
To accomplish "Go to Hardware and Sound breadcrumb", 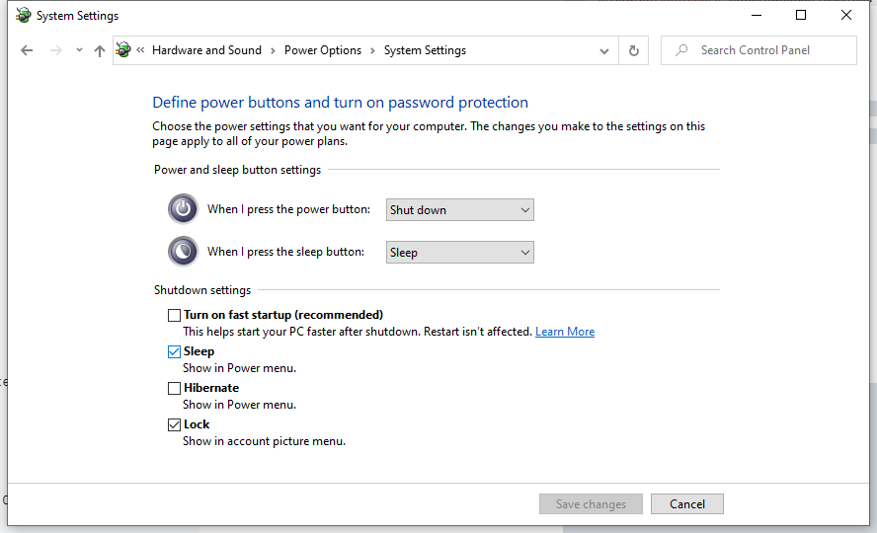I will pyautogui.click(x=206, y=50).
